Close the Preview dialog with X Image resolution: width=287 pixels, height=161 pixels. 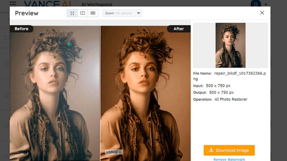(262, 13)
